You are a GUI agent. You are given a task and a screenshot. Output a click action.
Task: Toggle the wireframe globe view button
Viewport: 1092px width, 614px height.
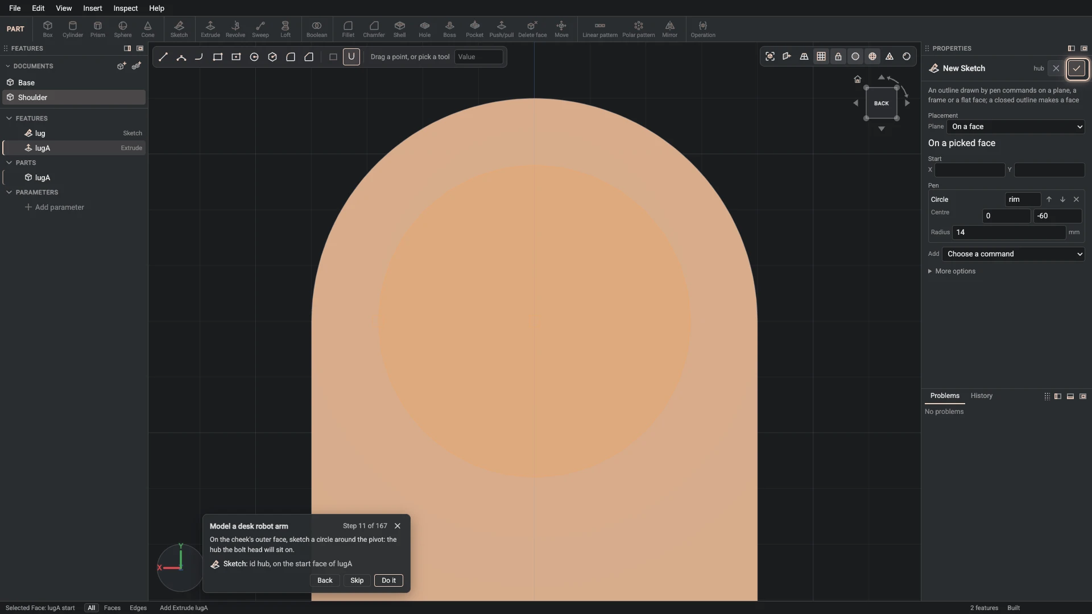(872, 56)
